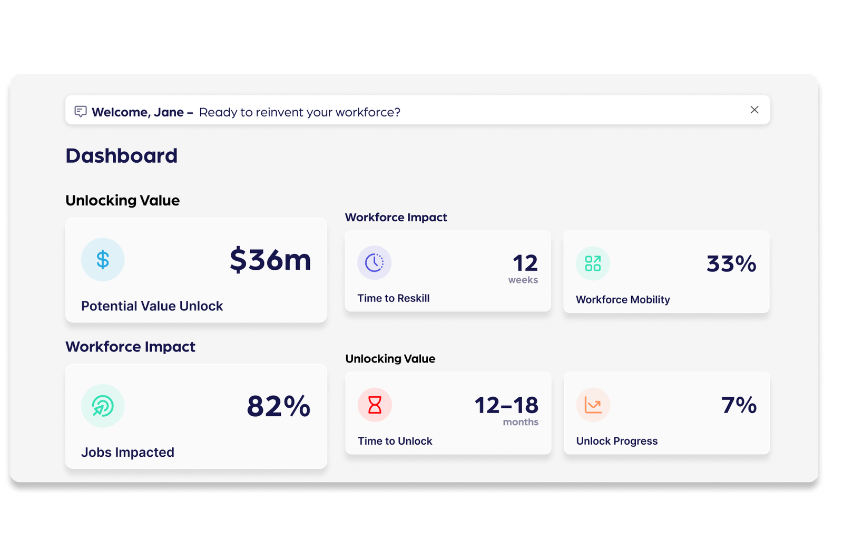Click the 12–18 months figure

point(506,410)
